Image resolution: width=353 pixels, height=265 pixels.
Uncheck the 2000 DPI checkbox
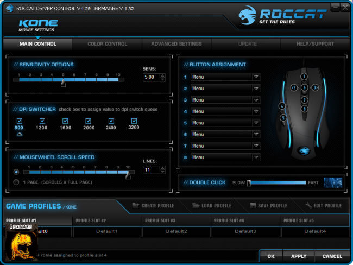click(x=88, y=121)
